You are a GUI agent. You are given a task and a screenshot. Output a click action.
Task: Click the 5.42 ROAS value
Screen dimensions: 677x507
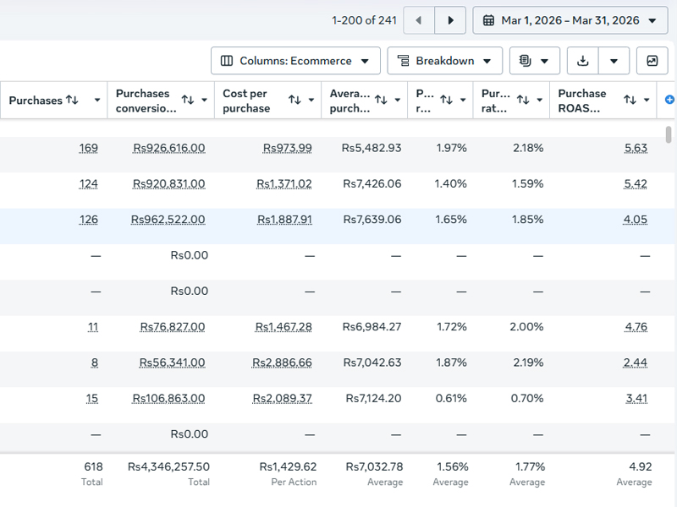click(636, 183)
